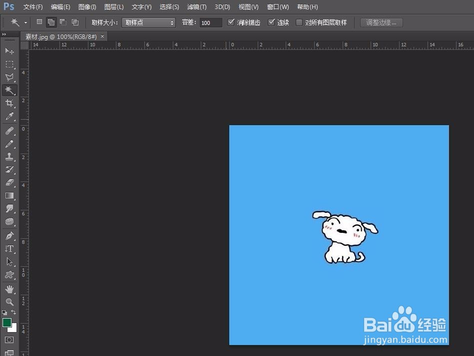The width and height of the screenshot is (474, 356).
Task: Select the Gradient tool
Action: coord(9,195)
